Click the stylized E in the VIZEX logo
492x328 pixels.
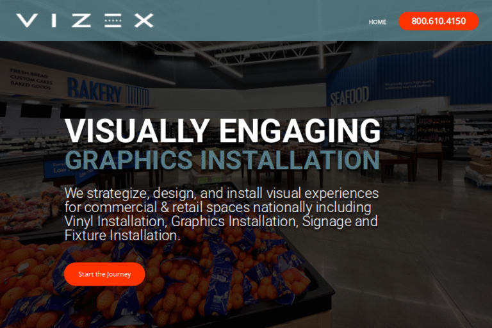[113, 20]
